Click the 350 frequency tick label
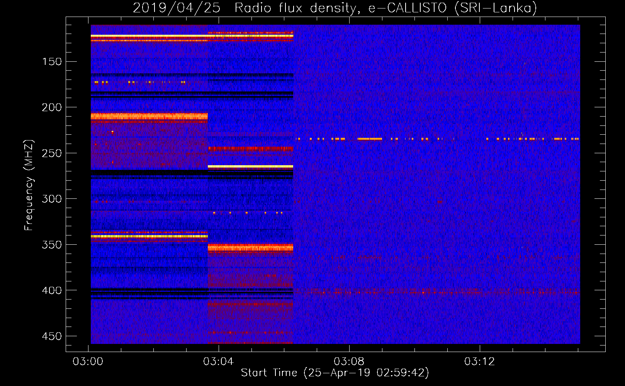 52,245
